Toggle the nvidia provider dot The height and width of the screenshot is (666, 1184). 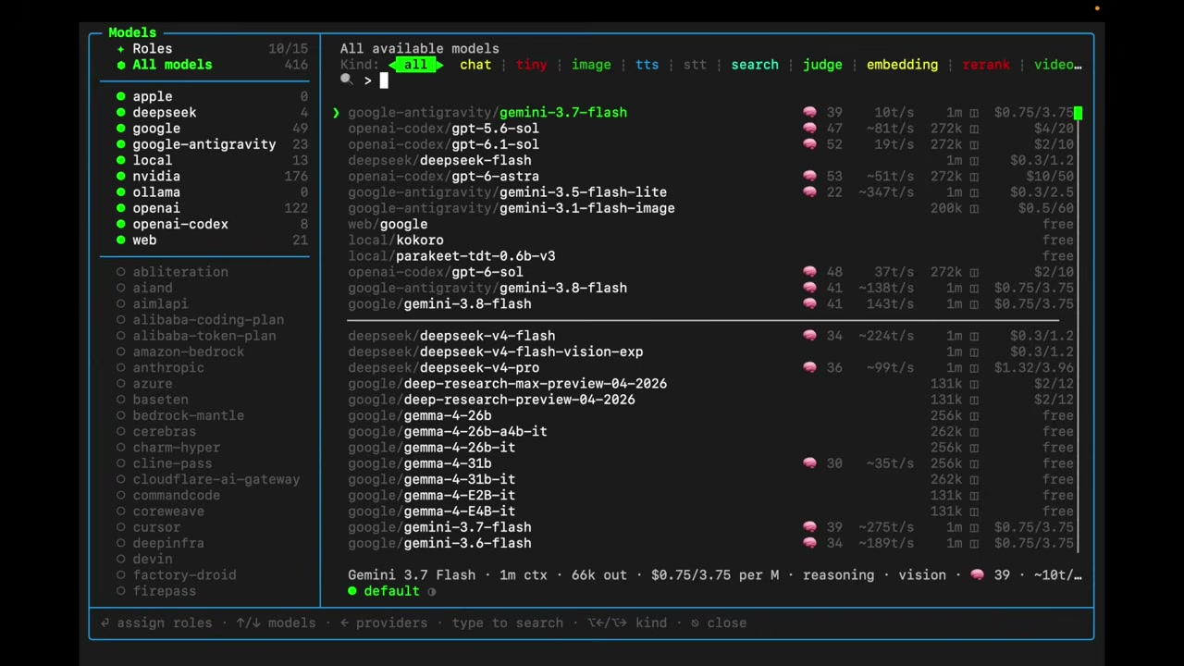pos(121,177)
